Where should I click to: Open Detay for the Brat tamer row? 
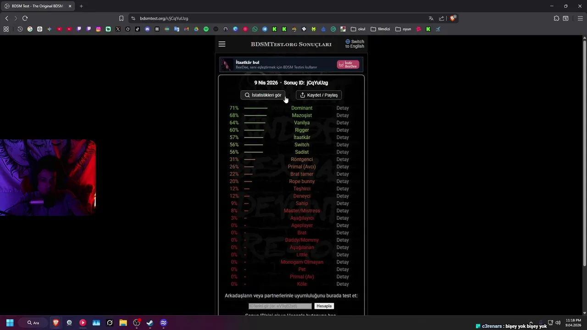[343, 174]
